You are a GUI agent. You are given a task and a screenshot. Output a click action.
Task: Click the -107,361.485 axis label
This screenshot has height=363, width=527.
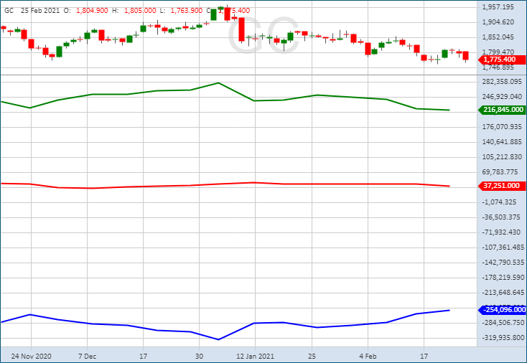503,247
